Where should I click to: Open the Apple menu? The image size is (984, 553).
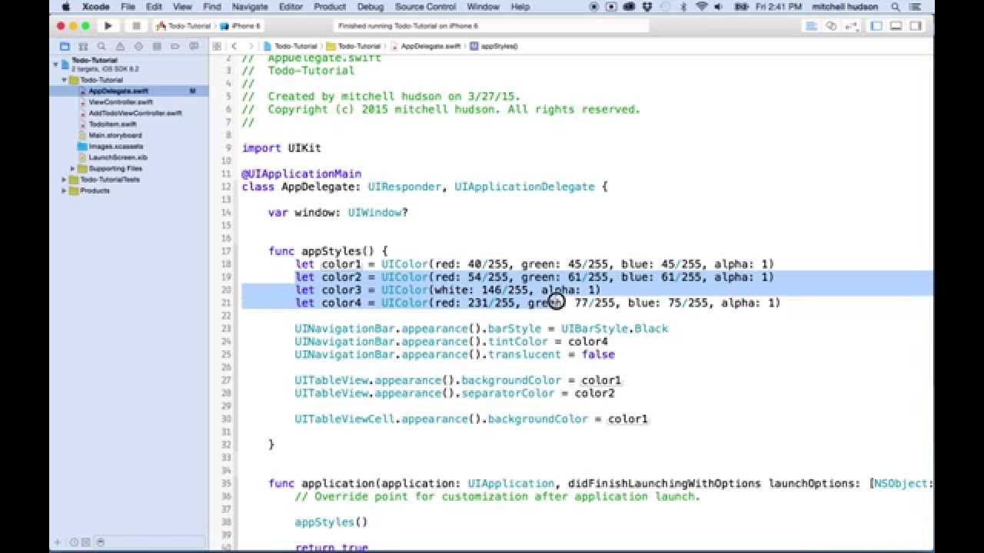(65, 7)
